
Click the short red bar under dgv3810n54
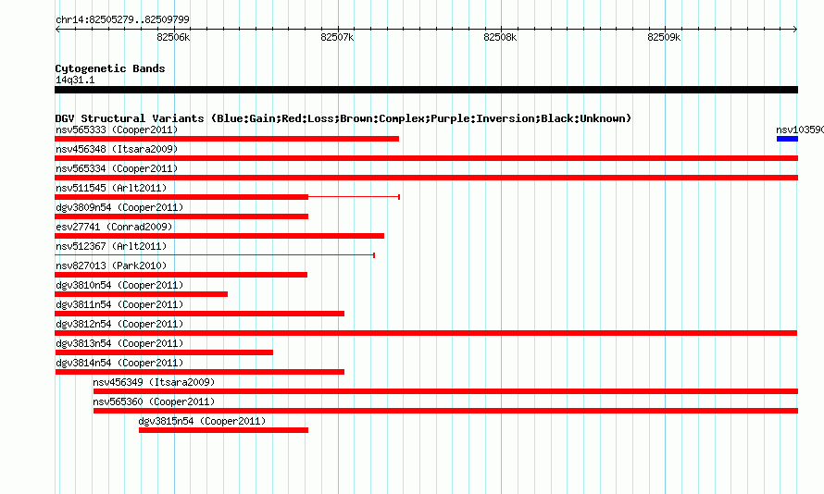(142, 294)
